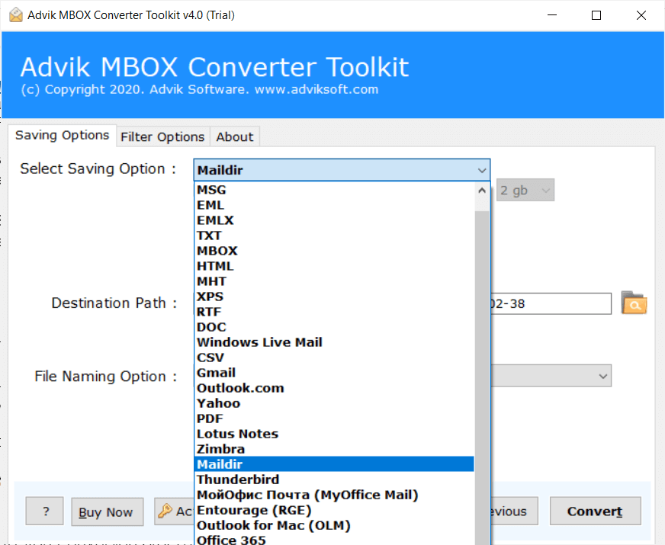
Task: Click the Previous button
Action: 515,511
